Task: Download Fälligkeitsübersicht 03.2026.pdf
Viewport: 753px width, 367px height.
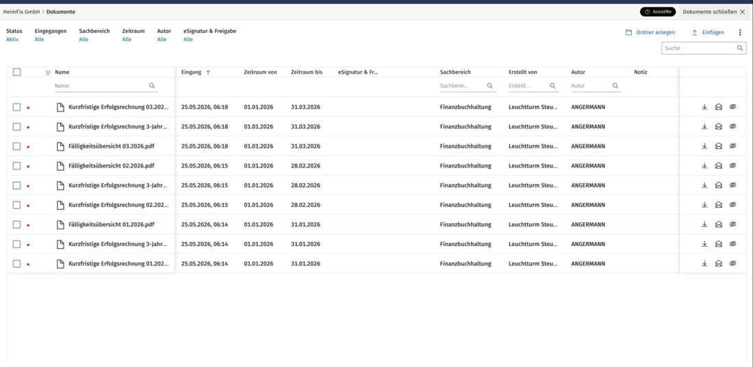Action: pos(704,146)
